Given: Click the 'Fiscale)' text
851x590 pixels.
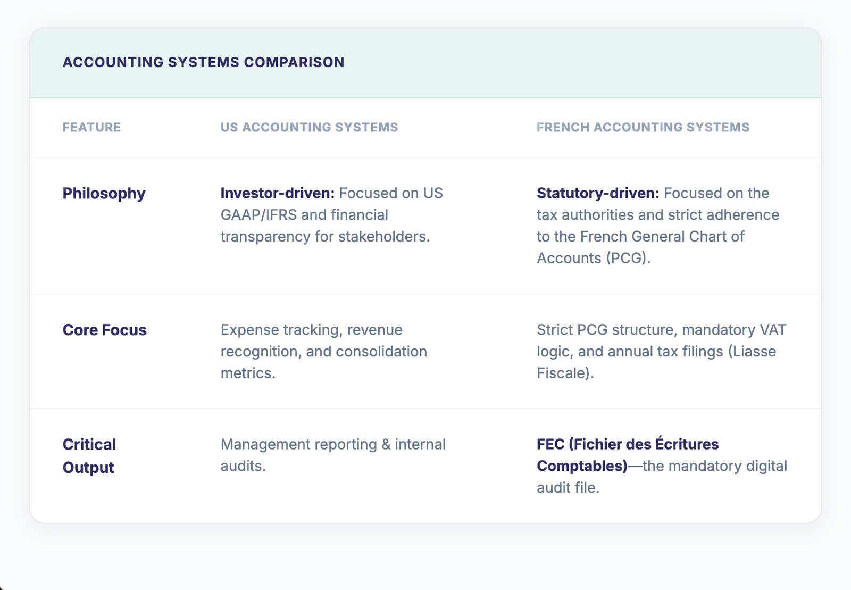Looking at the screenshot, I should [565, 373].
